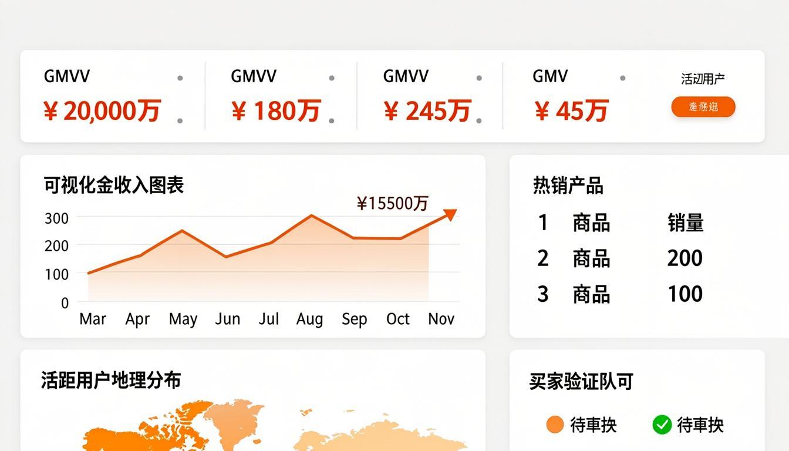The image size is (789, 451).
Task: Click the orange arrowhead at the chart line's end
Action: [450, 214]
